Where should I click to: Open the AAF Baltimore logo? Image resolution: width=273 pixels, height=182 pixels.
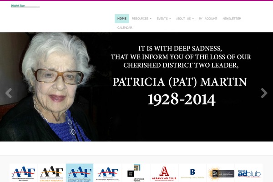click(x=23, y=173)
